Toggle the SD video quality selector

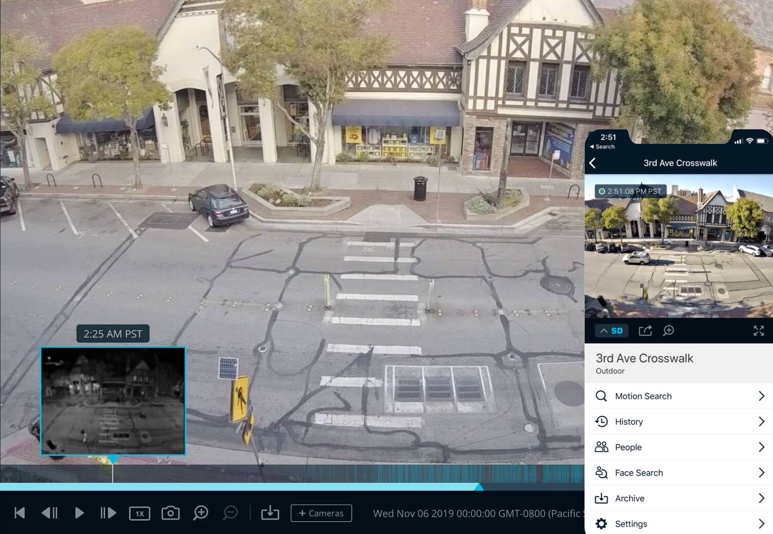(x=612, y=331)
